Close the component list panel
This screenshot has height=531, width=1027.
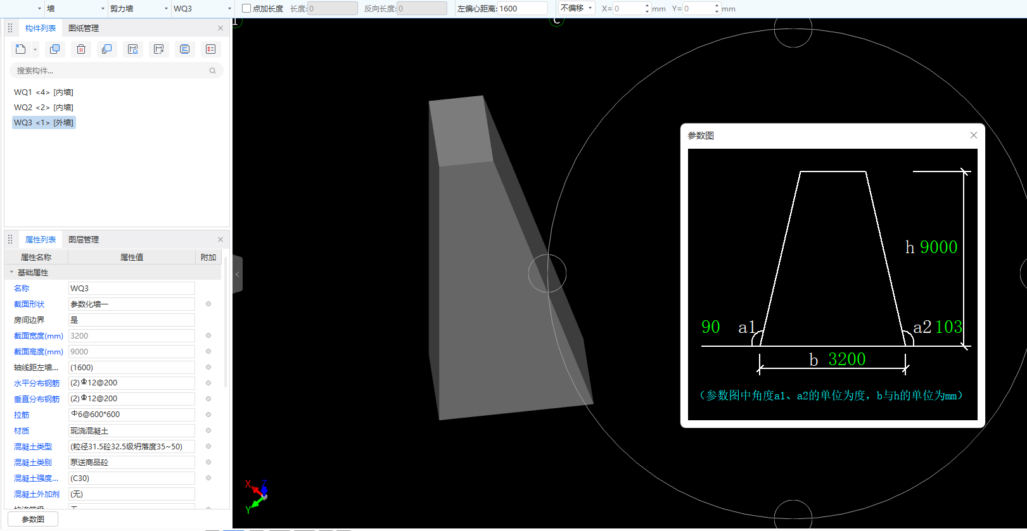point(220,28)
